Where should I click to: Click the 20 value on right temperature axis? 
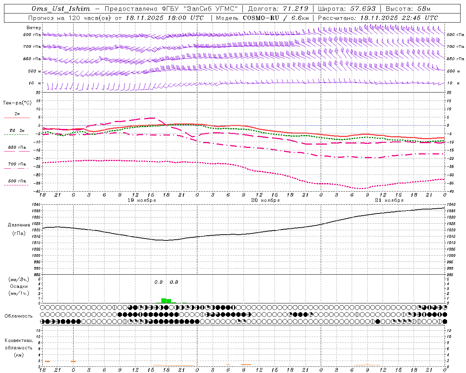[x=449, y=93]
